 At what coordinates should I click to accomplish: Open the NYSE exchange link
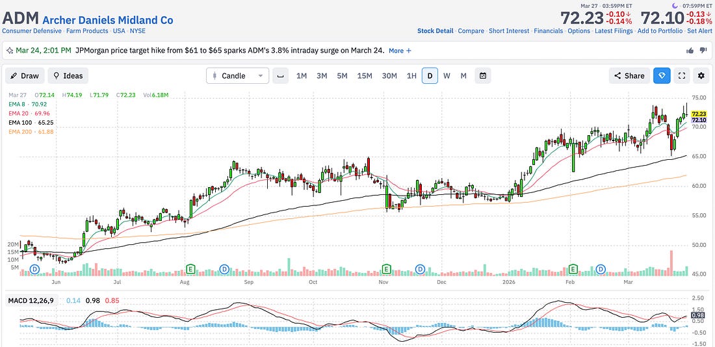point(138,31)
